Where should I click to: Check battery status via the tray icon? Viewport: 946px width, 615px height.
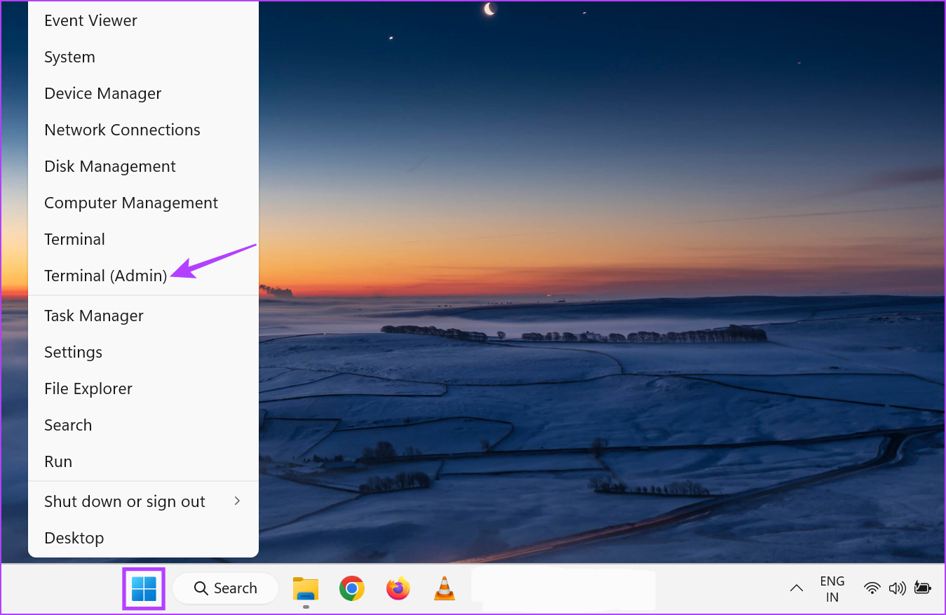pos(923,588)
